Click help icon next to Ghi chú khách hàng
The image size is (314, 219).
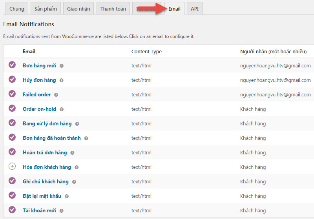click(x=74, y=182)
